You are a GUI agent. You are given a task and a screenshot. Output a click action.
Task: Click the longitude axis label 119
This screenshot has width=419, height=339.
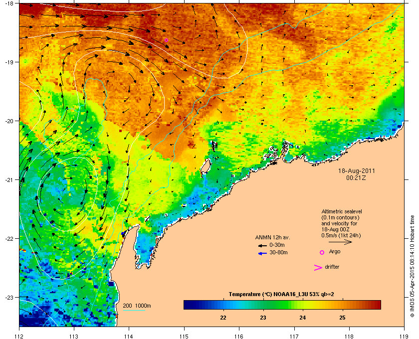(404, 336)
